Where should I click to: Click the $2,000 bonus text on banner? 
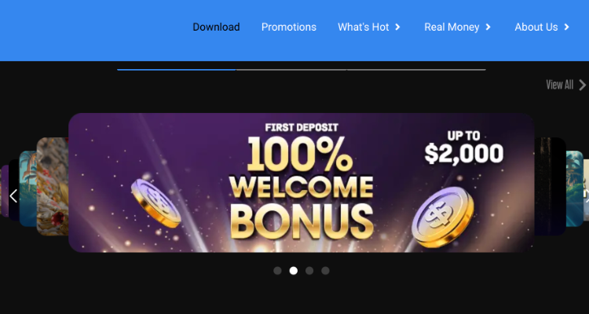pyautogui.click(x=464, y=153)
